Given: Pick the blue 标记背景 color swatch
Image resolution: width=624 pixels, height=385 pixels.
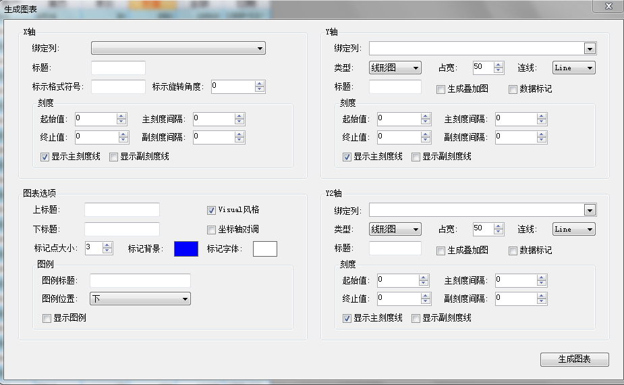Looking at the screenshot, I should tap(186, 249).
